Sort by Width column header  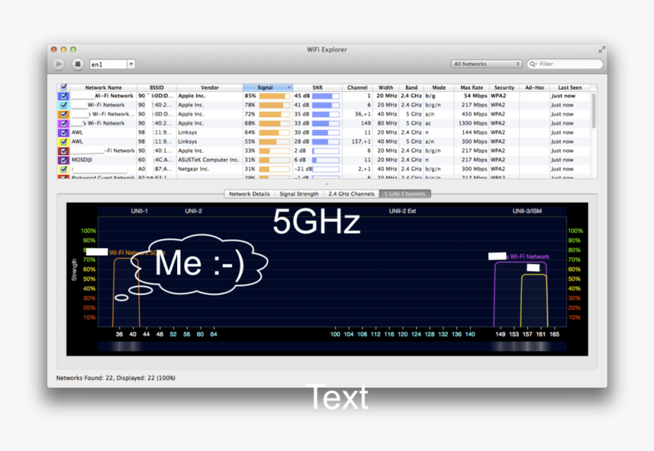coord(386,87)
